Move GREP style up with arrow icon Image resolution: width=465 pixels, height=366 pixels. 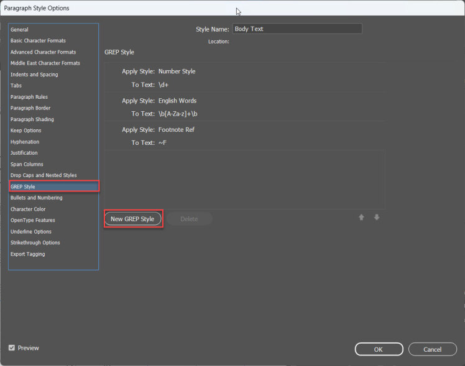point(361,217)
